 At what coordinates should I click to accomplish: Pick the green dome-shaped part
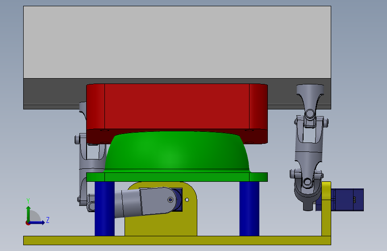(x=177, y=151)
